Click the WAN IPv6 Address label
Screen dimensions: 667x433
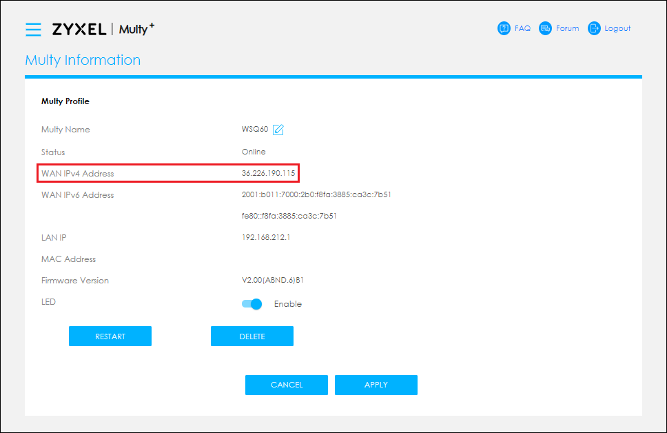(77, 195)
